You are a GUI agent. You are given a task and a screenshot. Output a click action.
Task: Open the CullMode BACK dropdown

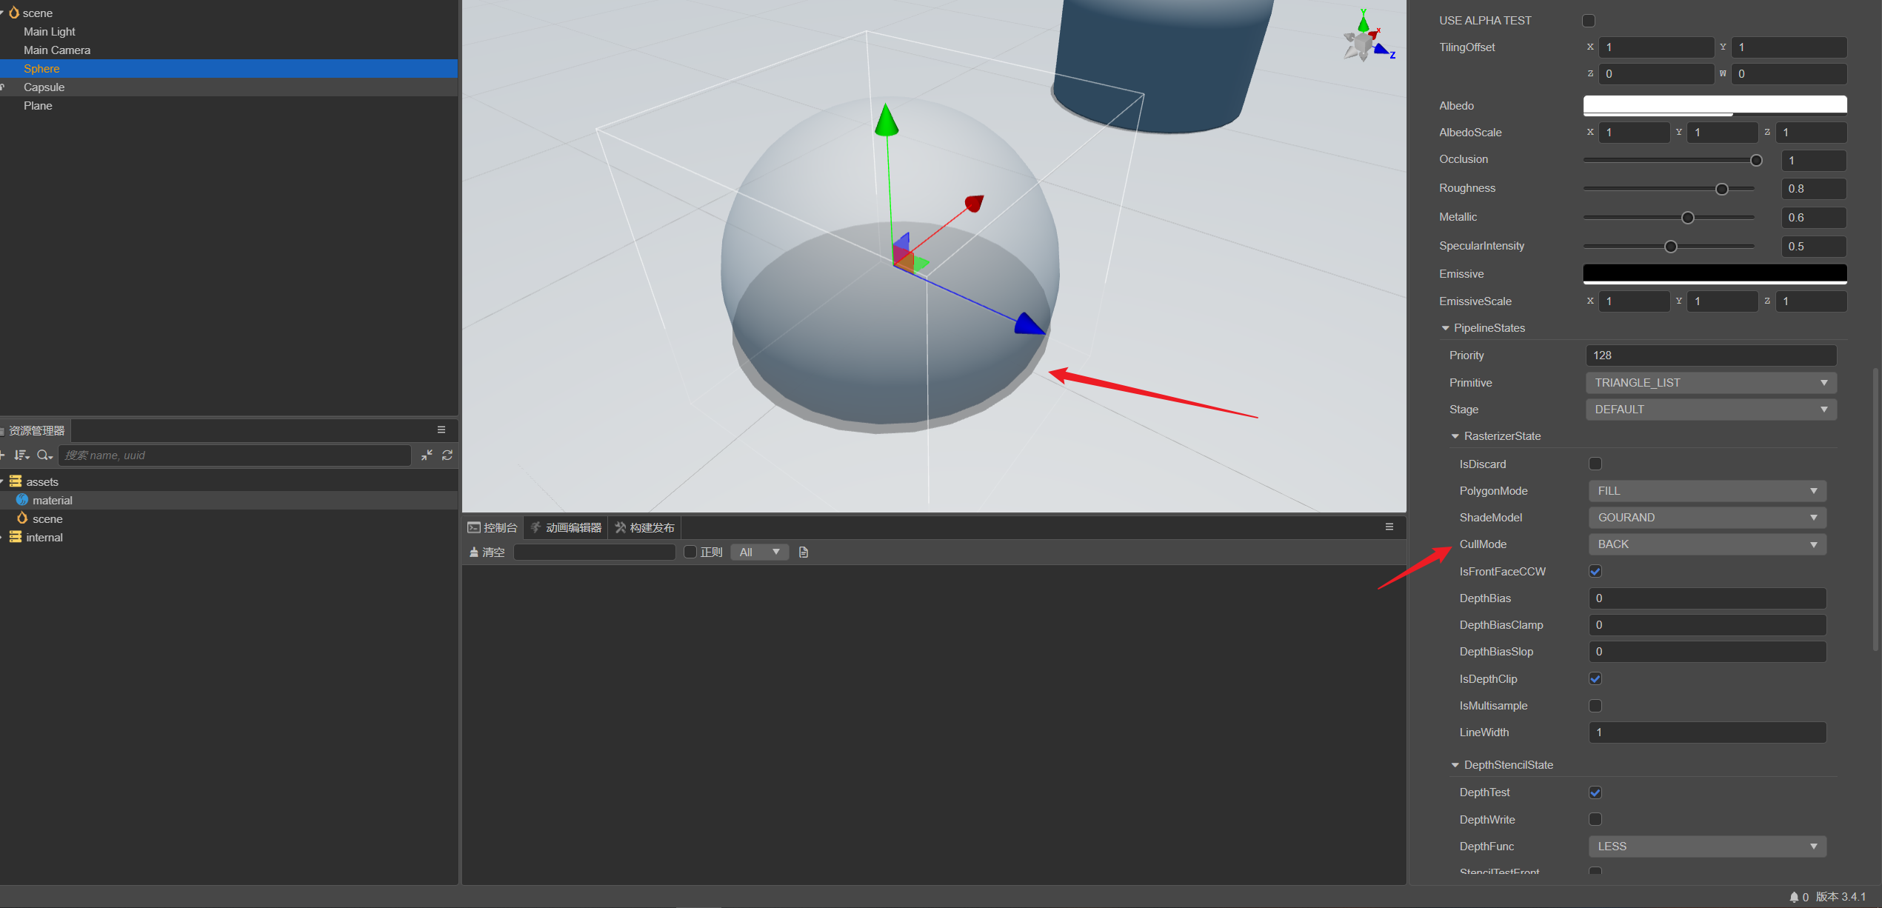click(1706, 544)
